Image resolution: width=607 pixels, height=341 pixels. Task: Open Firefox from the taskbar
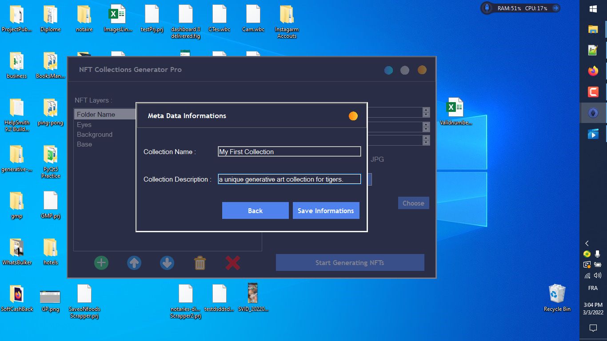[x=593, y=71]
